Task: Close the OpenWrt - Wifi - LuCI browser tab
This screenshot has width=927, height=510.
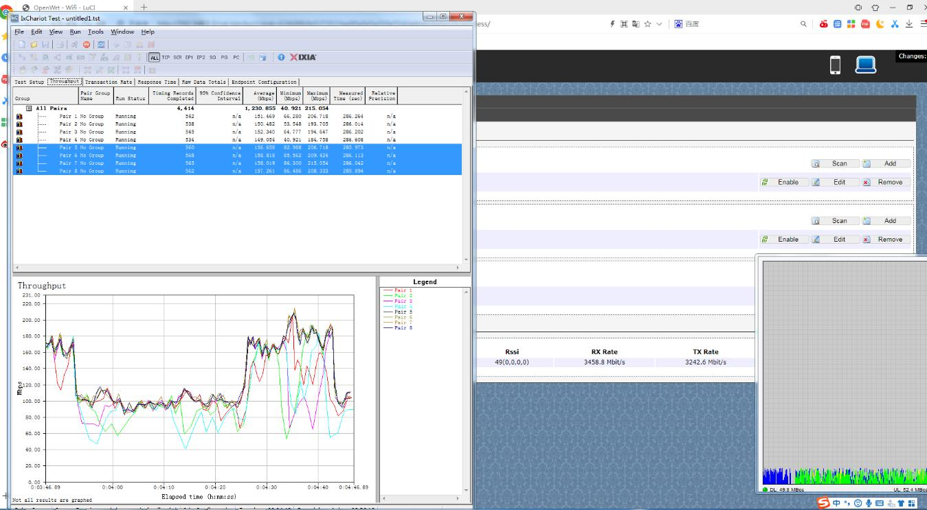Action: (126, 8)
